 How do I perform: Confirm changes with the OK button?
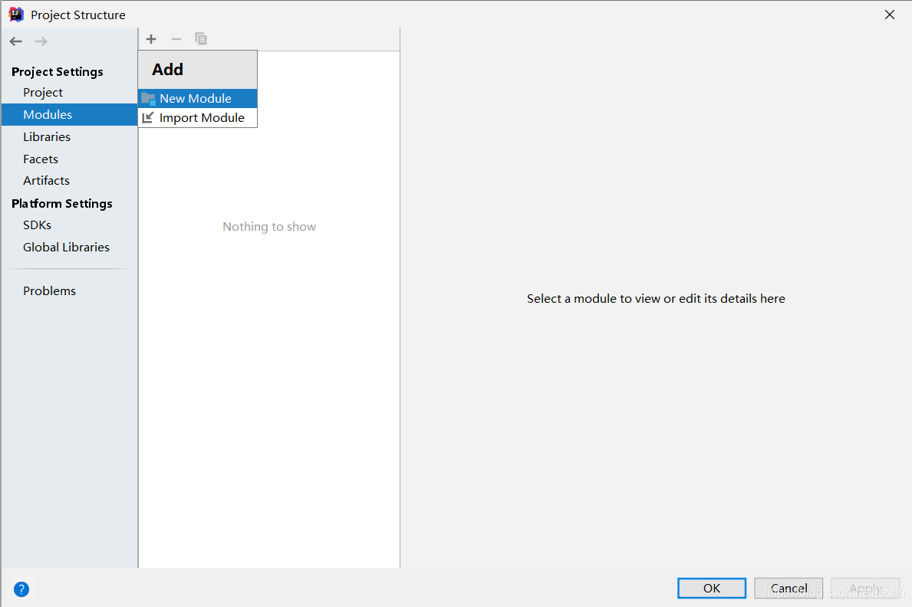[x=711, y=588]
